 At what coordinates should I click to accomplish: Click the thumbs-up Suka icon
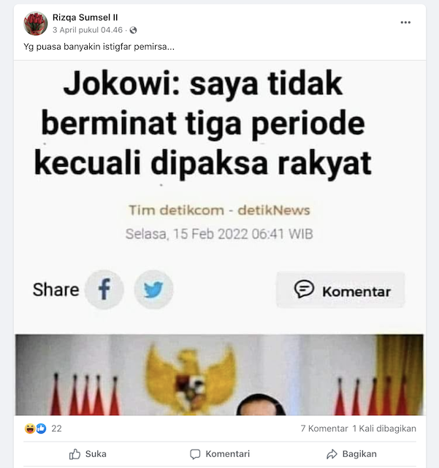(x=75, y=454)
